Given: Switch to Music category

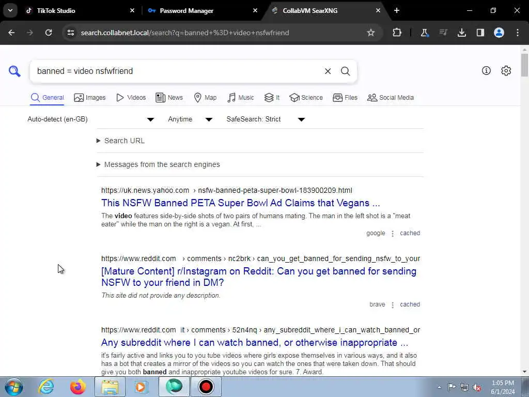Looking at the screenshot, I should pos(241,98).
